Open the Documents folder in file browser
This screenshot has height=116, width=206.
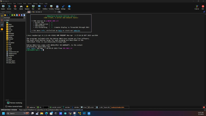pyautogui.click(x=11, y=35)
